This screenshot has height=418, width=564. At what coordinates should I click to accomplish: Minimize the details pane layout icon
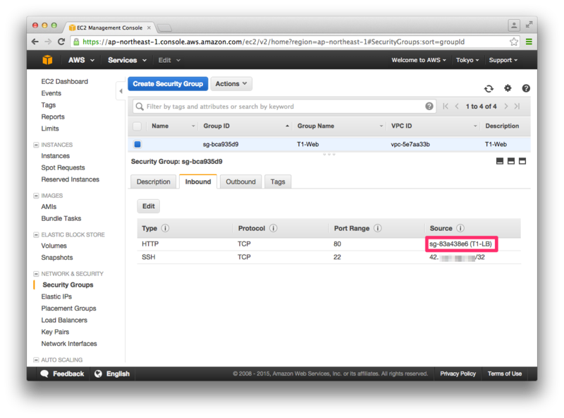point(500,161)
